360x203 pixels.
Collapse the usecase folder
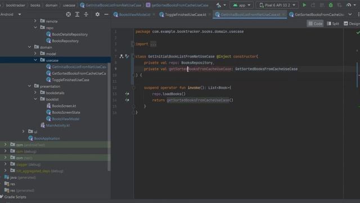click(35, 60)
